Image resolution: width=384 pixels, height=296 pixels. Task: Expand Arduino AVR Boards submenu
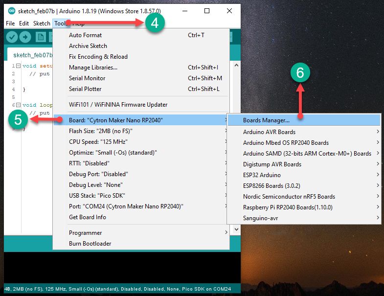tap(304, 132)
